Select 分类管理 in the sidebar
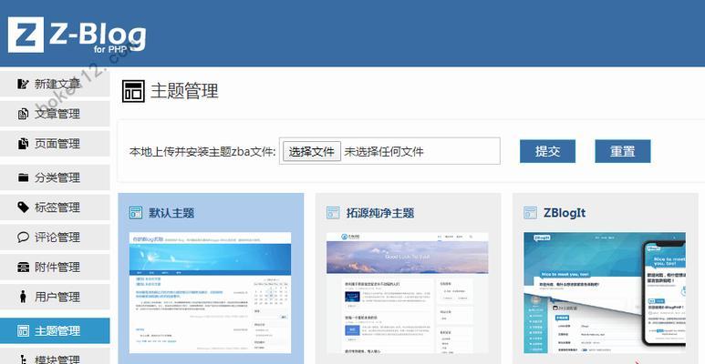Image resolution: width=705 pixels, height=364 pixels. [55, 177]
